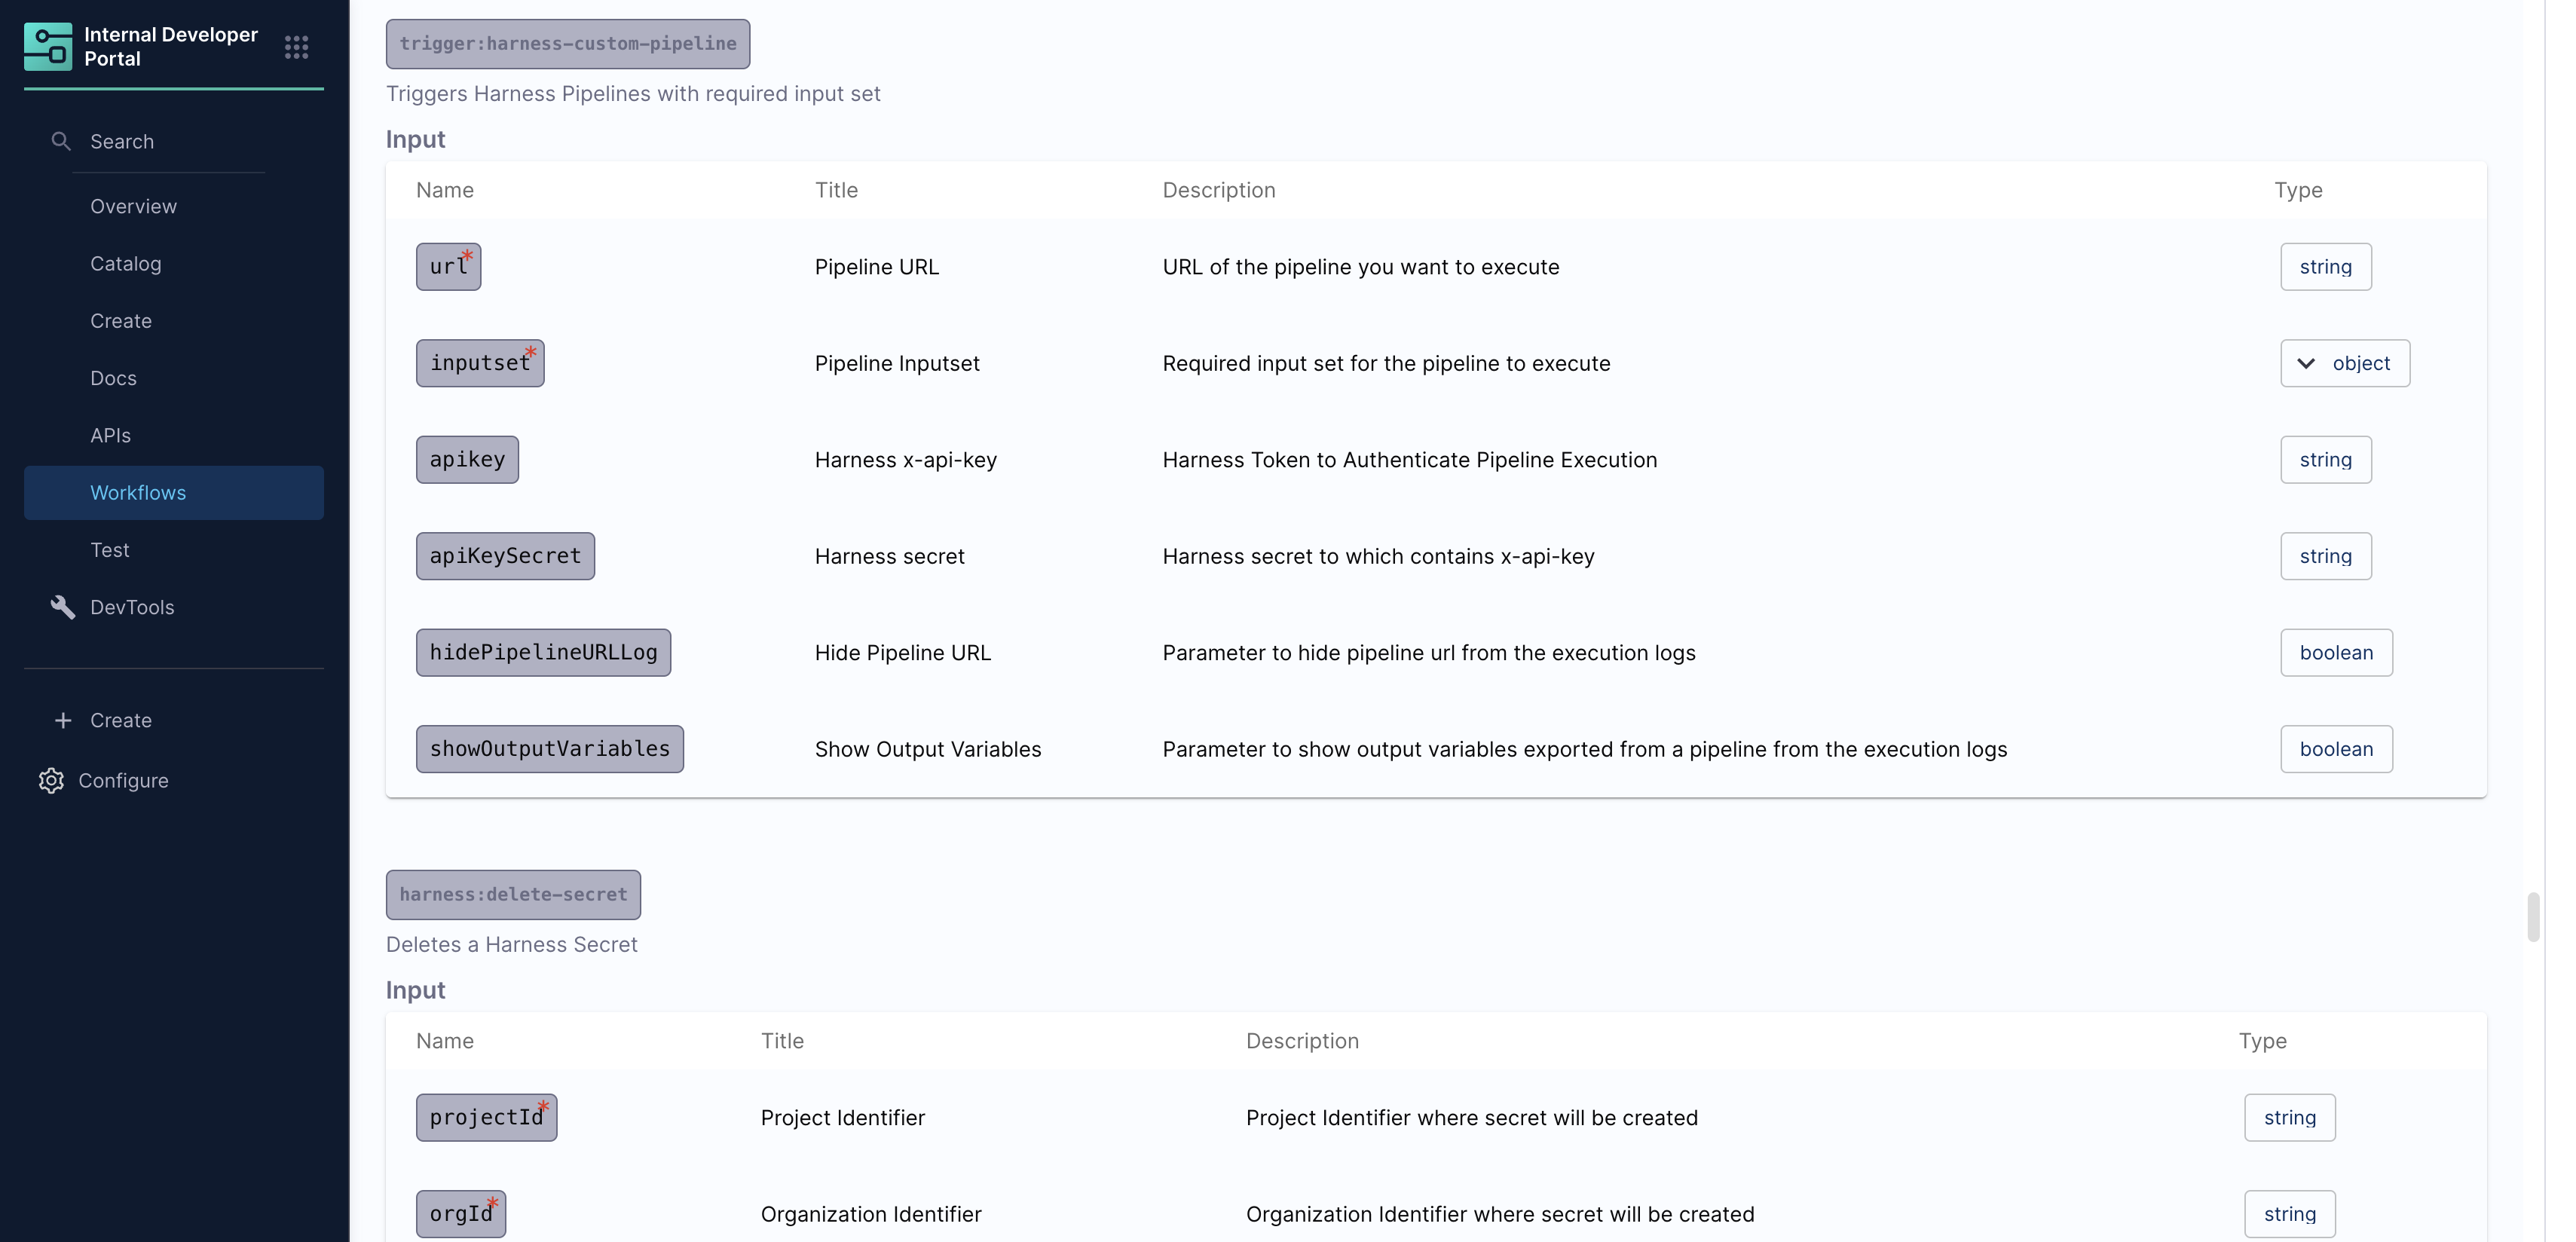Expand the inputset object type chevron
Image resolution: width=2576 pixels, height=1242 pixels.
2306,363
